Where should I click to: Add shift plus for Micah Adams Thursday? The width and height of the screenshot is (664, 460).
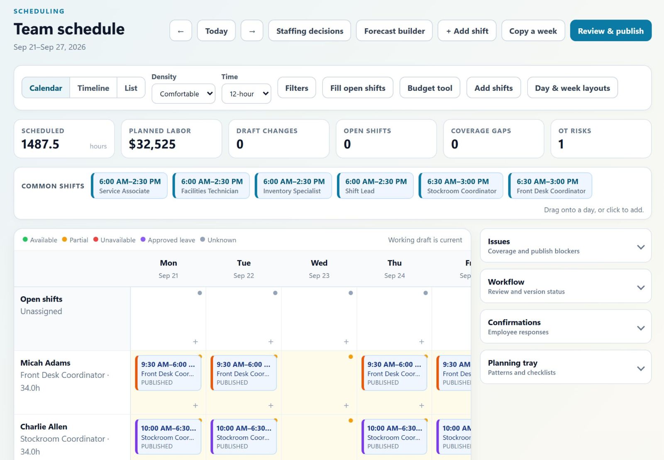tap(421, 406)
